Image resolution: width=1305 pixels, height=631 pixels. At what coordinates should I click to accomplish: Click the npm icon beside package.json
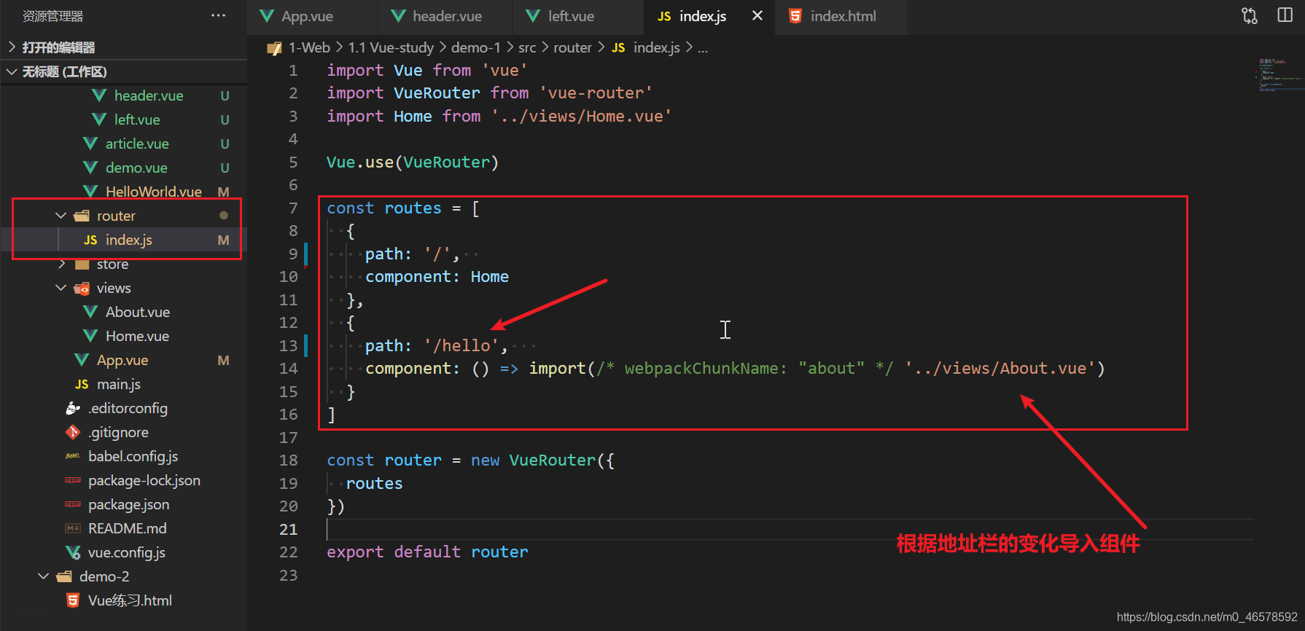click(x=73, y=504)
